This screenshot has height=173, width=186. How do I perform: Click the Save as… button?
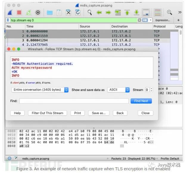coord(99,113)
